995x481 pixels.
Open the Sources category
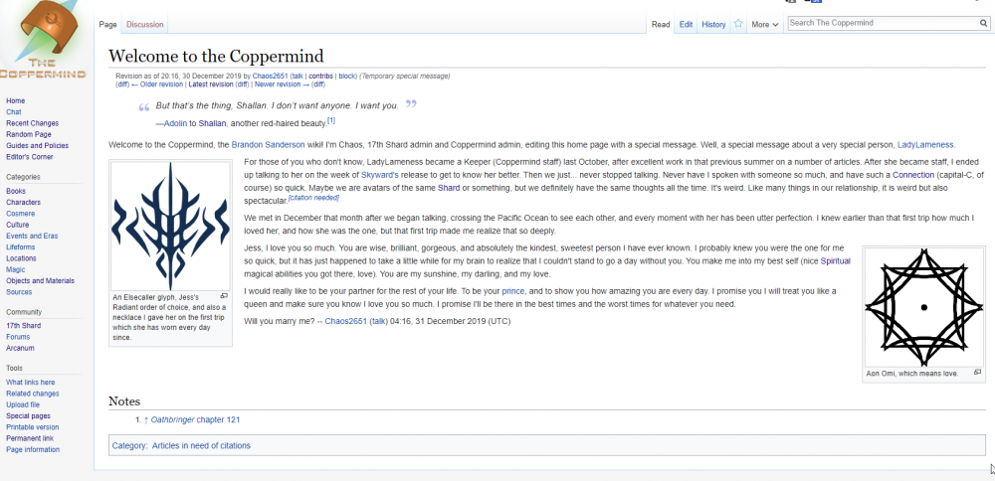coord(18,292)
